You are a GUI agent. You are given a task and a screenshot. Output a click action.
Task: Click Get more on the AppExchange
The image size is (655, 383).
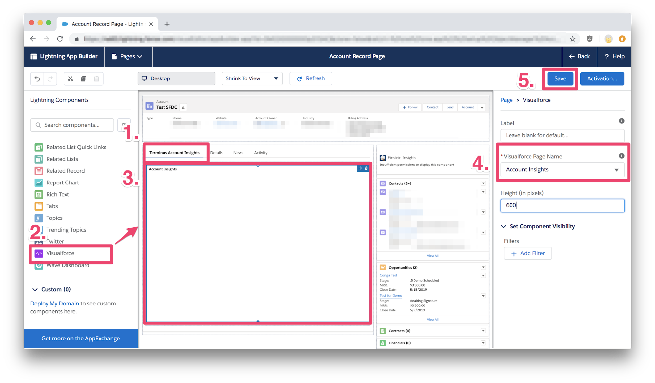[x=80, y=339]
